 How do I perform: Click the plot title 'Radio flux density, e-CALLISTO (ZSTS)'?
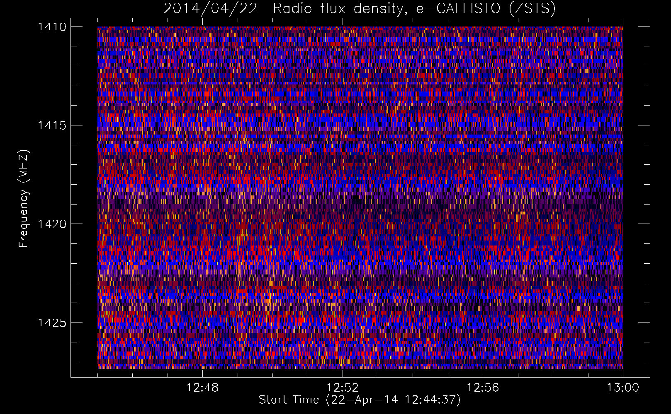pyautogui.click(x=414, y=9)
